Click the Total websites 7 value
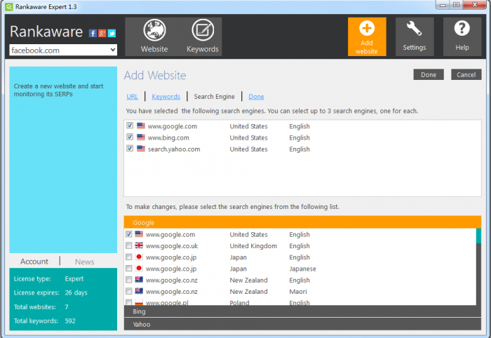Image resolution: width=491 pixels, height=338 pixels. 67,306
